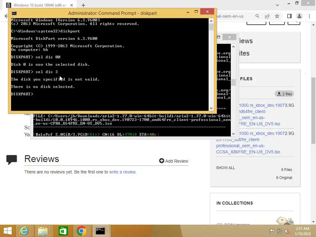
Task: Download via the '2 files' button
Action: tap(284, 94)
